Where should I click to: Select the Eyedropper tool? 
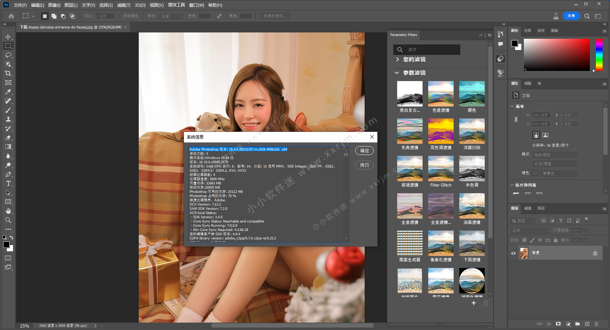pyautogui.click(x=8, y=92)
